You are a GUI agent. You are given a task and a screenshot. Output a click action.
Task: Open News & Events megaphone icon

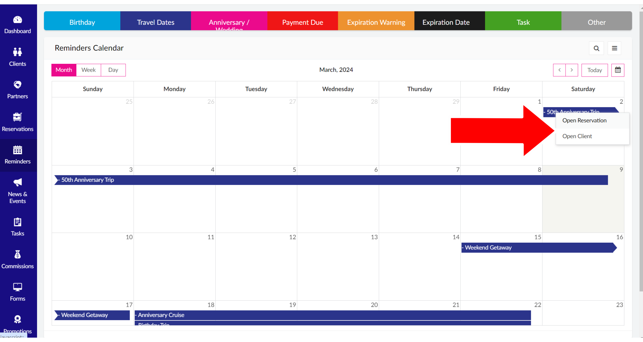17,183
